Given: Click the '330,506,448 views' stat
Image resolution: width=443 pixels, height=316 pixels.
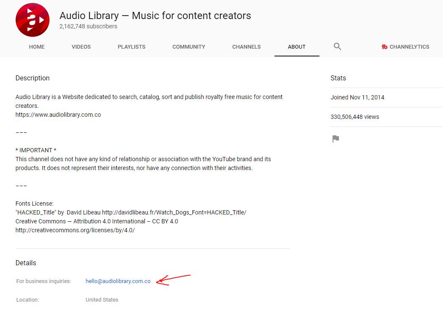Looking at the screenshot, I should tap(355, 117).
